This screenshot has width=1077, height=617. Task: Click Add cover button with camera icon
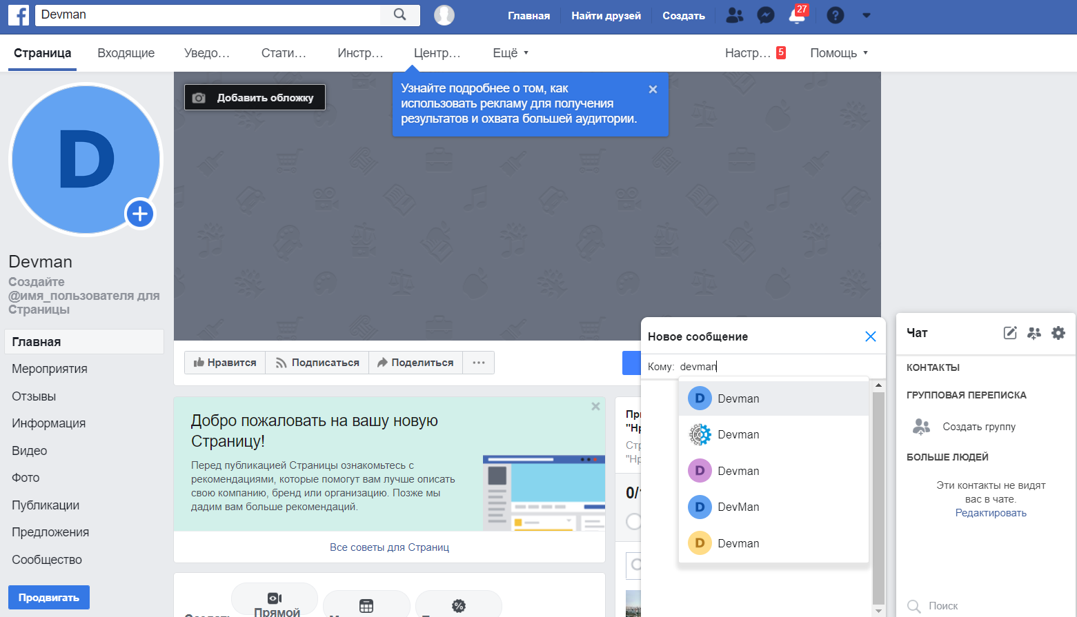pos(255,97)
